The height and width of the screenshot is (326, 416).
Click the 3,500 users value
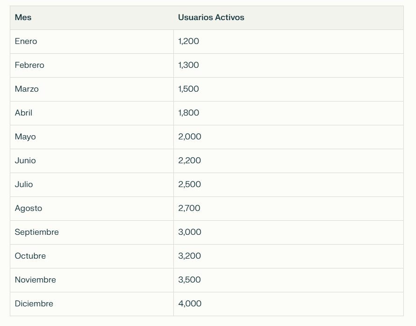[189, 280]
